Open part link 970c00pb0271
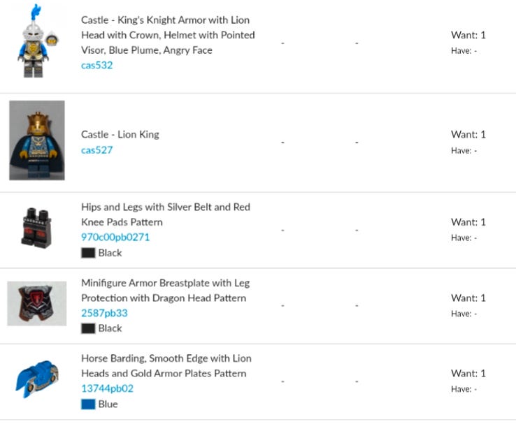Viewport: 516px width, 424px height. 115,237
